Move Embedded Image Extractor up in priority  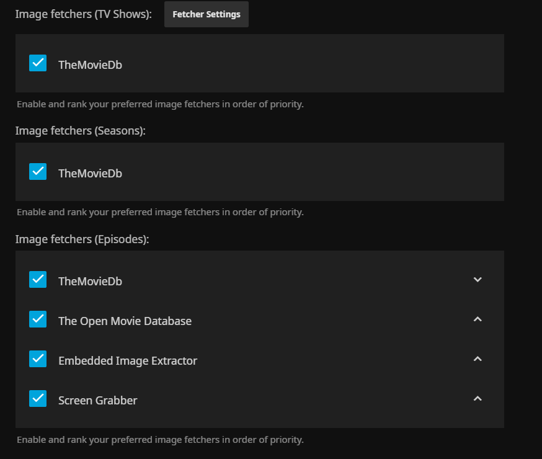pos(478,359)
